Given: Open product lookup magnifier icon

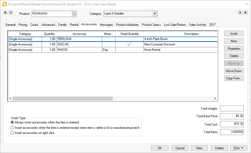Looking at the screenshot, I should click(74, 14).
